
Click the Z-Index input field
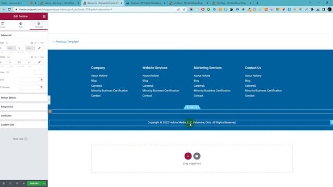click(39, 72)
